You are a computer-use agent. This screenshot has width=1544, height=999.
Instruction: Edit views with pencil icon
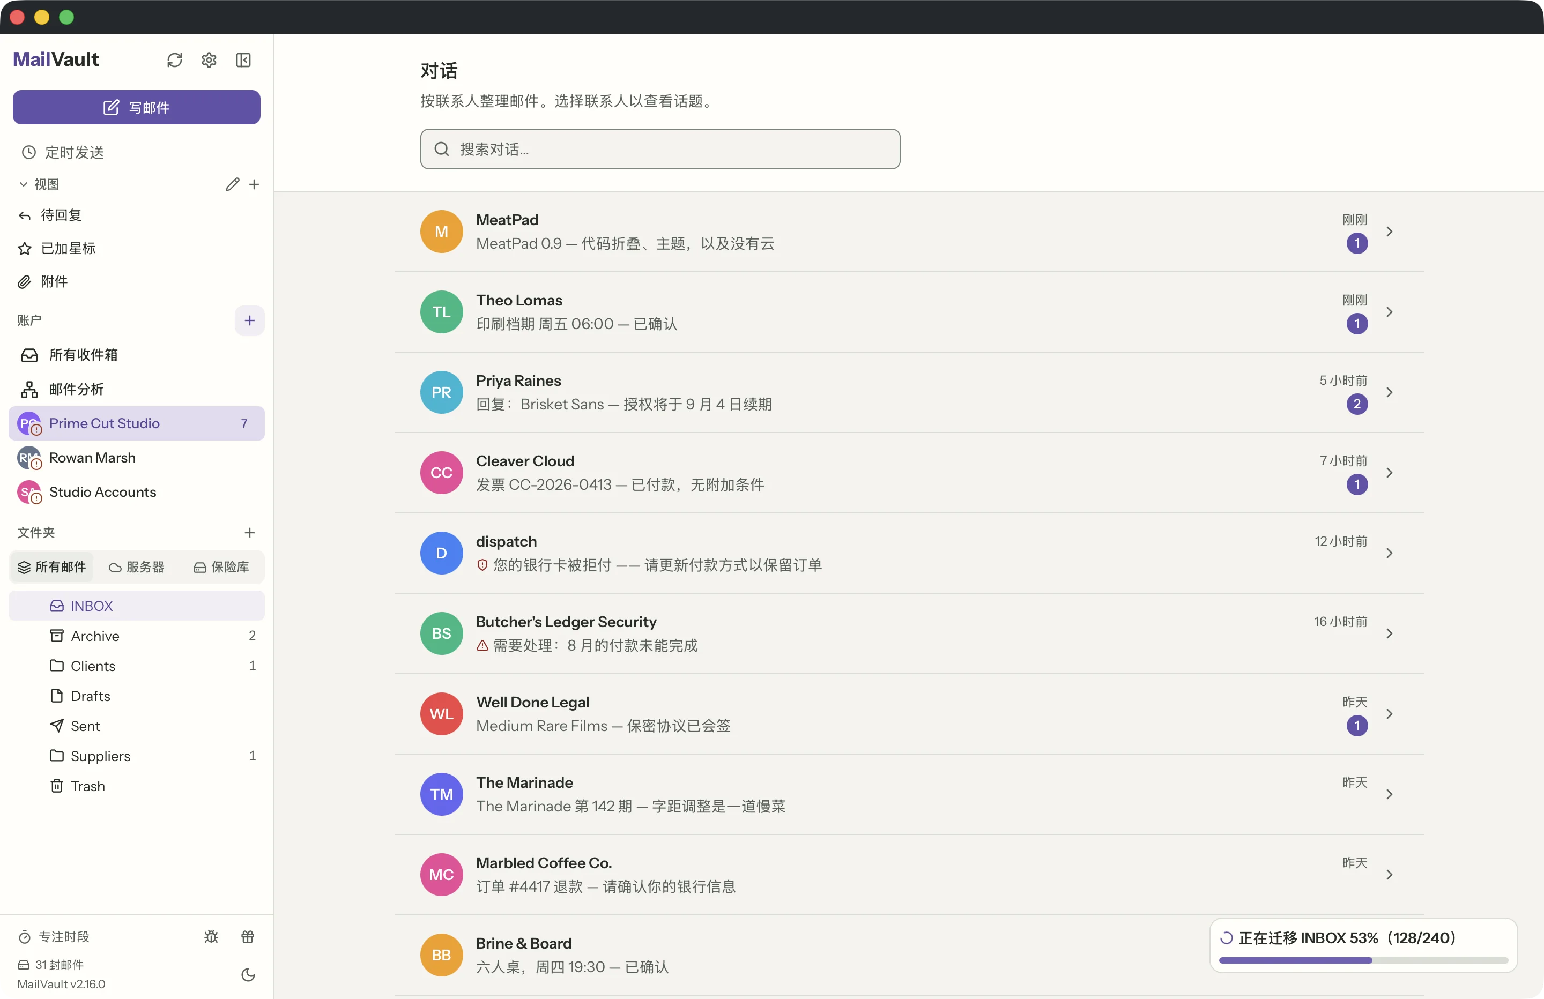tap(232, 184)
